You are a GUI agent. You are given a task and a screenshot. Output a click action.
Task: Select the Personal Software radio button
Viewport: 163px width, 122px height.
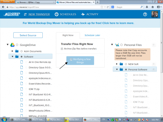click(x=126, y=69)
